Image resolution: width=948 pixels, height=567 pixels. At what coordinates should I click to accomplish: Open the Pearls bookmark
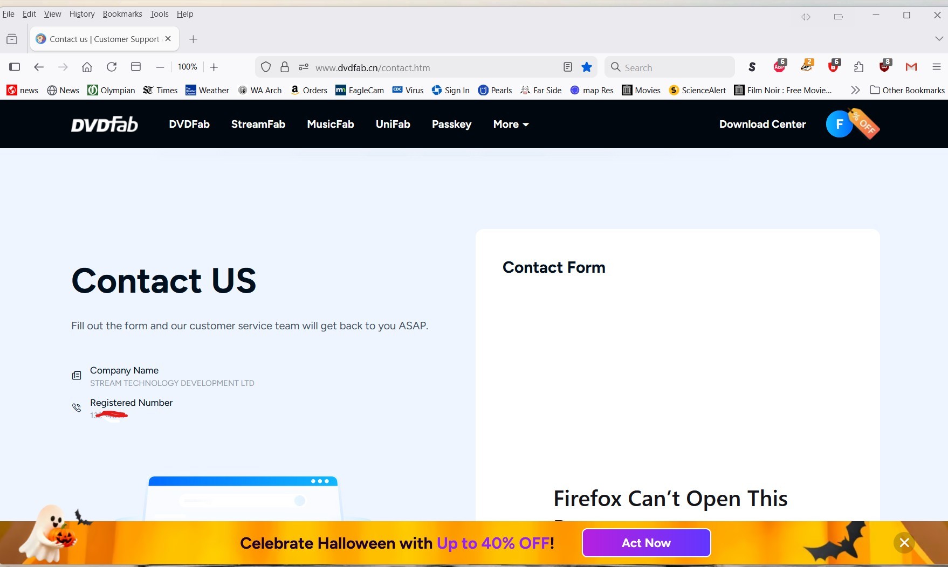(x=495, y=90)
